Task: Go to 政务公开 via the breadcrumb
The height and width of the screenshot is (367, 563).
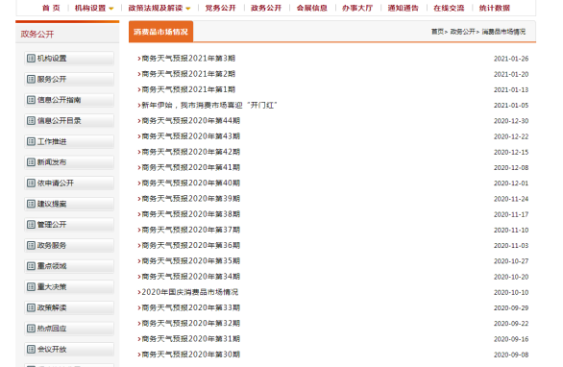Action: (462, 32)
